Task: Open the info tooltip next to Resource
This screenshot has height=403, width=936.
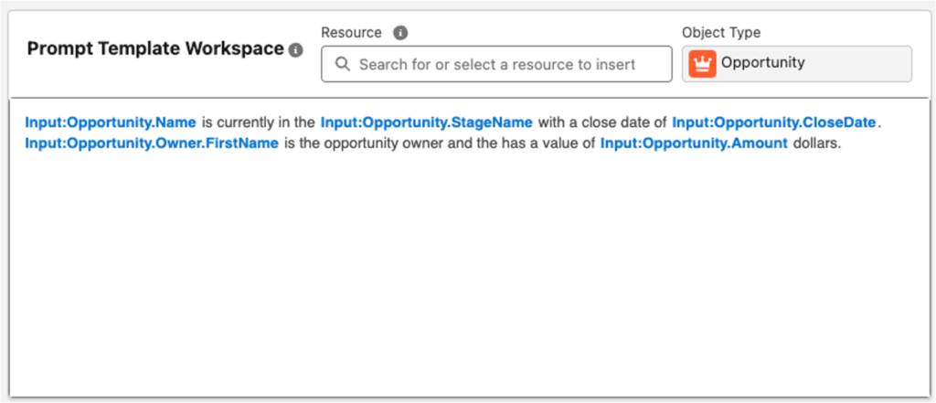Action: pyautogui.click(x=400, y=33)
